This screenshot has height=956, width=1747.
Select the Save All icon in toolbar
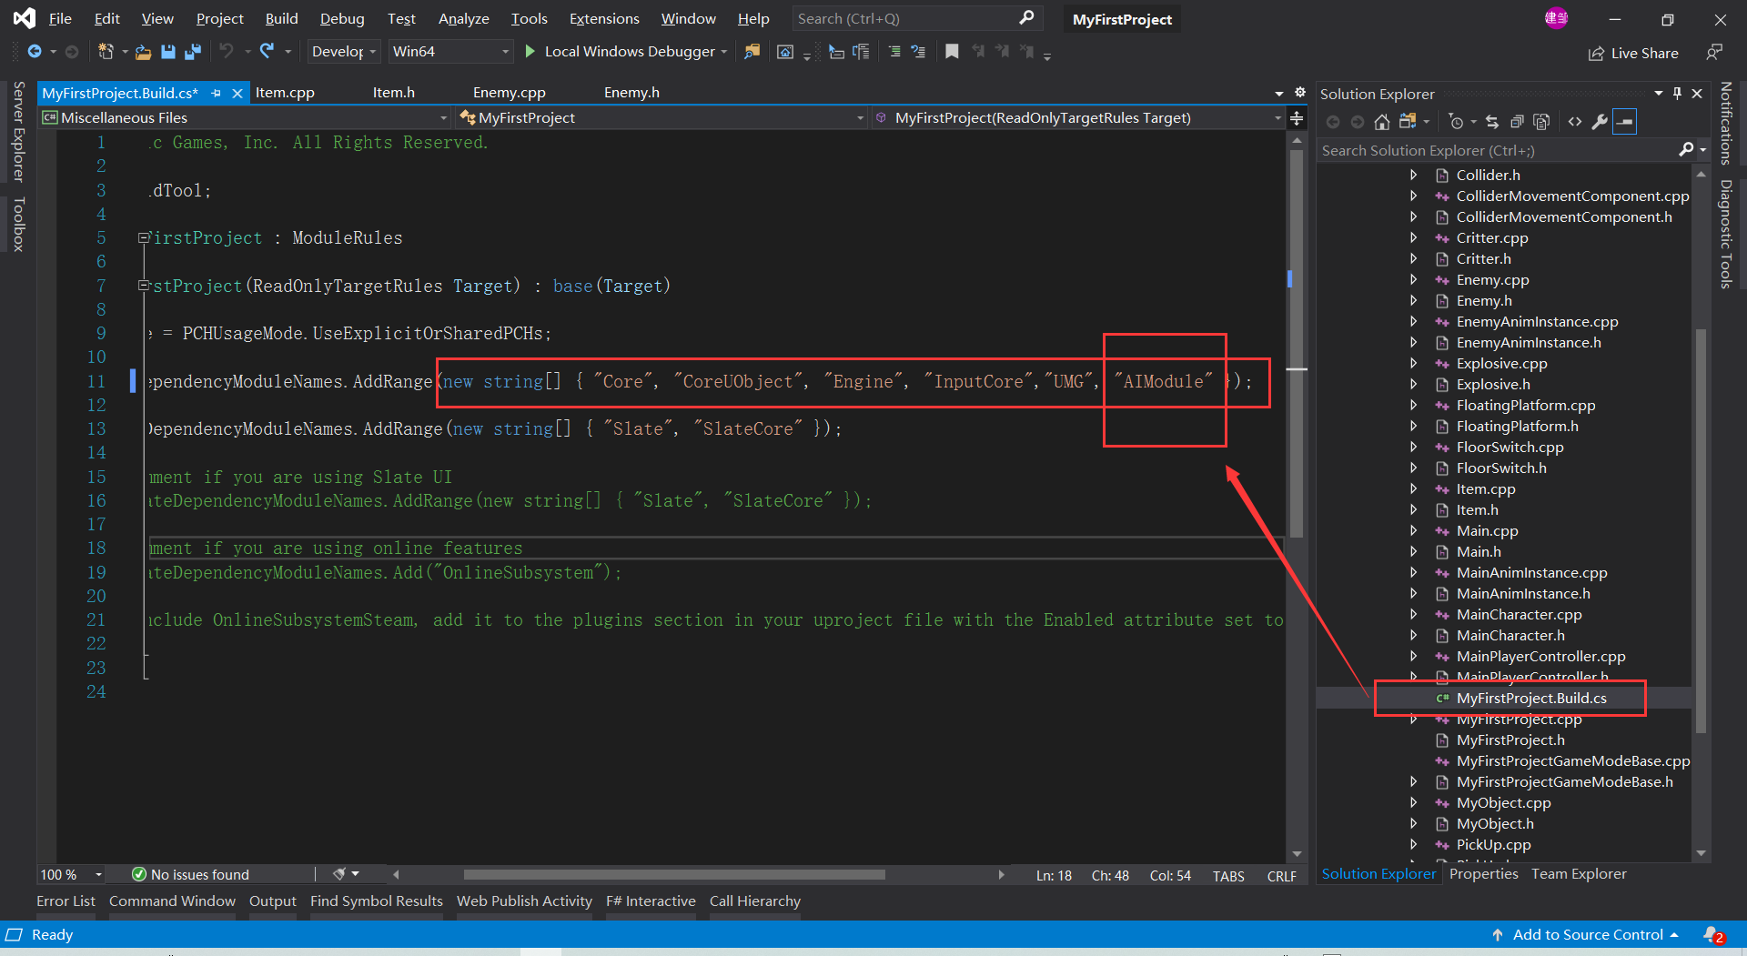click(x=193, y=52)
